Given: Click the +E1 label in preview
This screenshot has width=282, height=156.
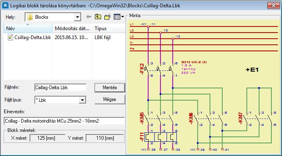Looking at the screenshot, I should click(252, 70).
